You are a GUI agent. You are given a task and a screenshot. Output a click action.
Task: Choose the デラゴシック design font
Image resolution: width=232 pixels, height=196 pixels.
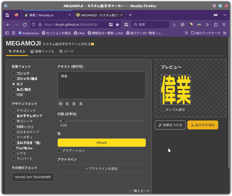coord(13,110)
